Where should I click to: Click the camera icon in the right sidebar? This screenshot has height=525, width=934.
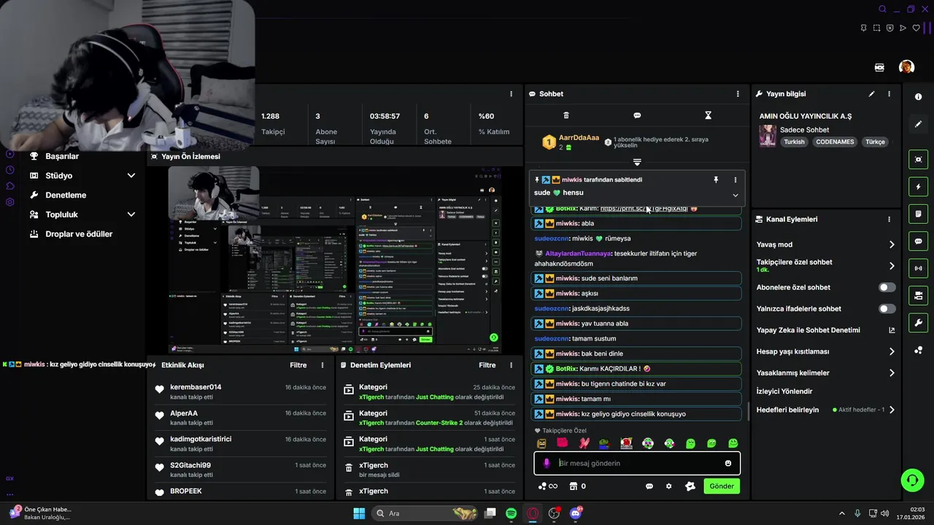click(918, 295)
